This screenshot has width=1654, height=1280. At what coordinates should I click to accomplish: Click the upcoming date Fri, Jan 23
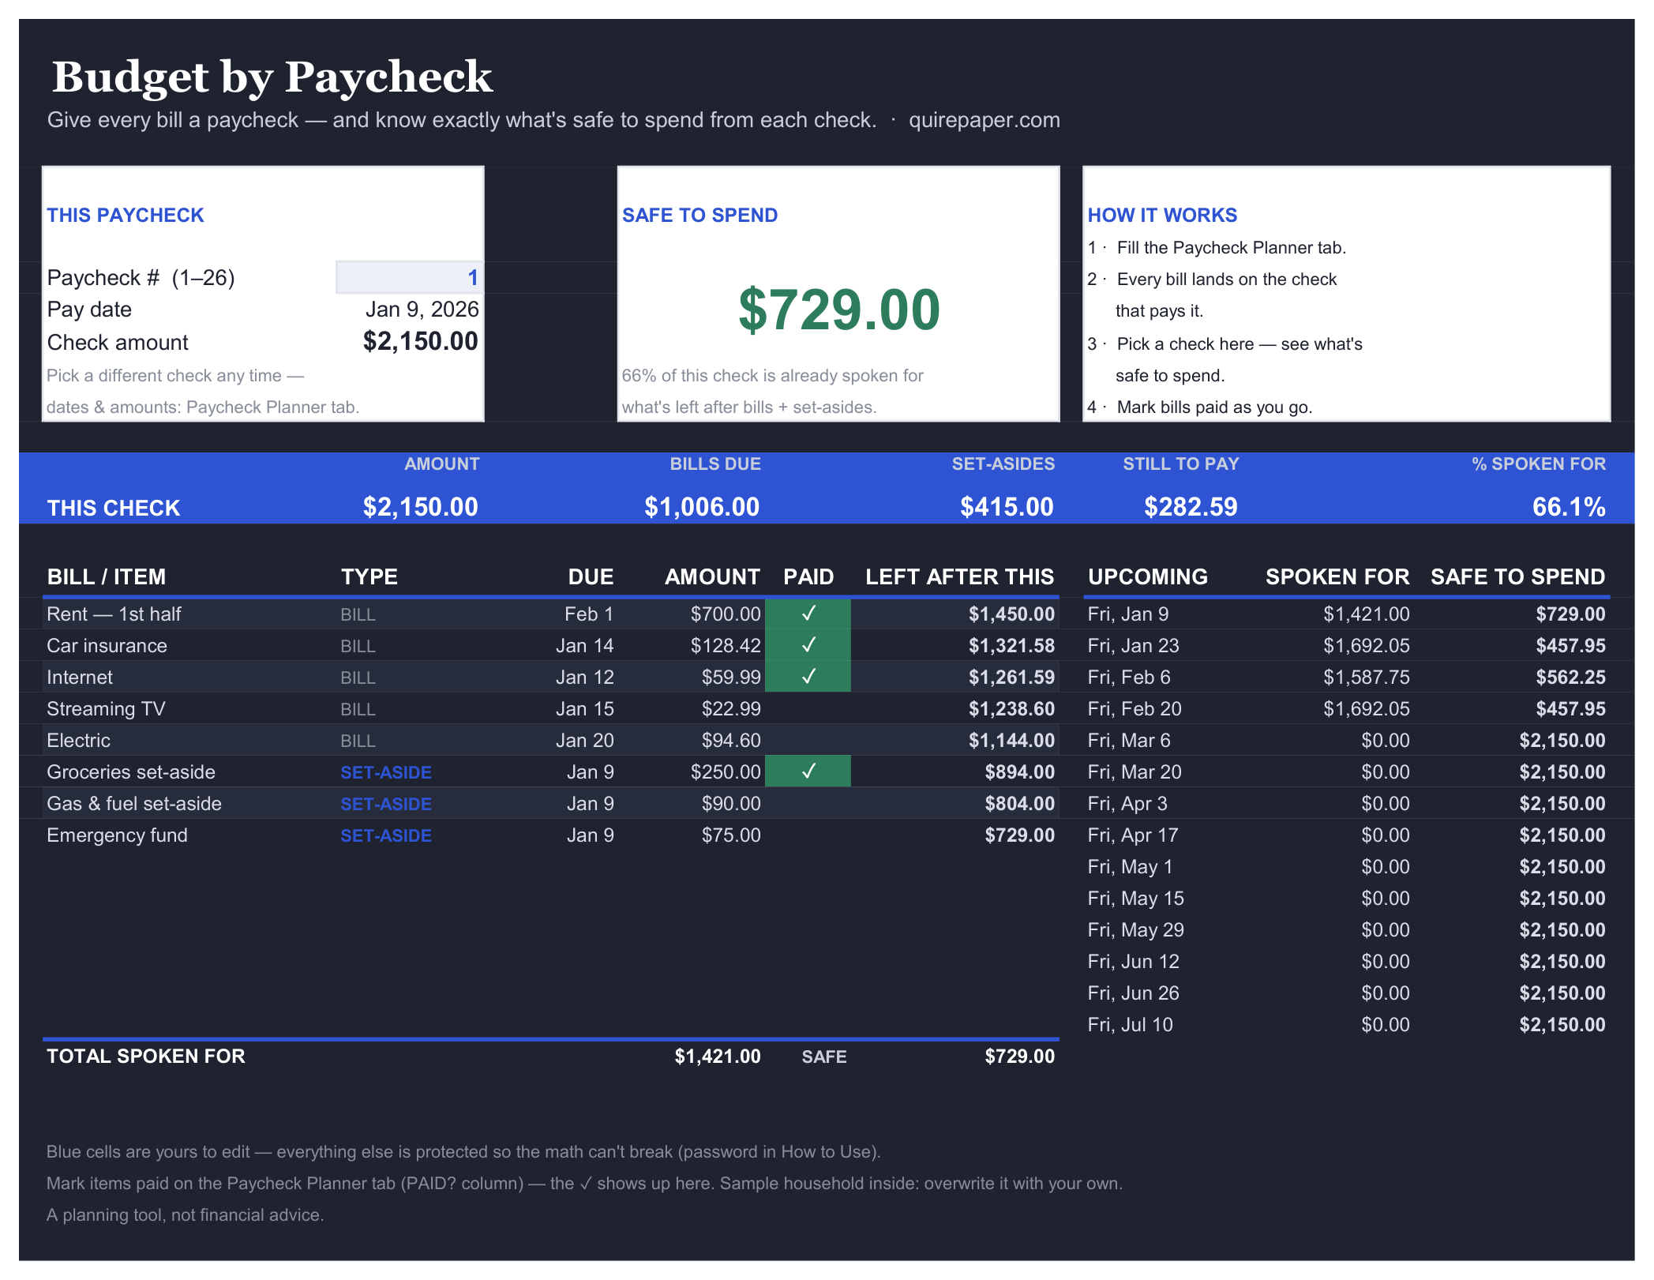(x=1133, y=645)
